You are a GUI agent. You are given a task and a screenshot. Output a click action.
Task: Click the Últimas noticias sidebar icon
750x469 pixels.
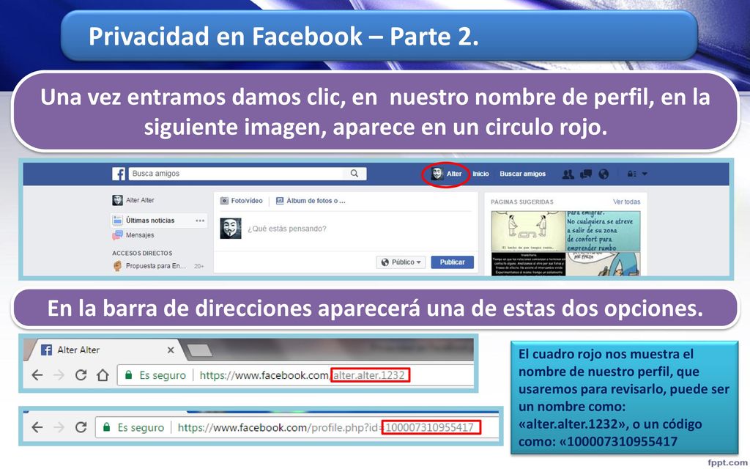(x=117, y=220)
